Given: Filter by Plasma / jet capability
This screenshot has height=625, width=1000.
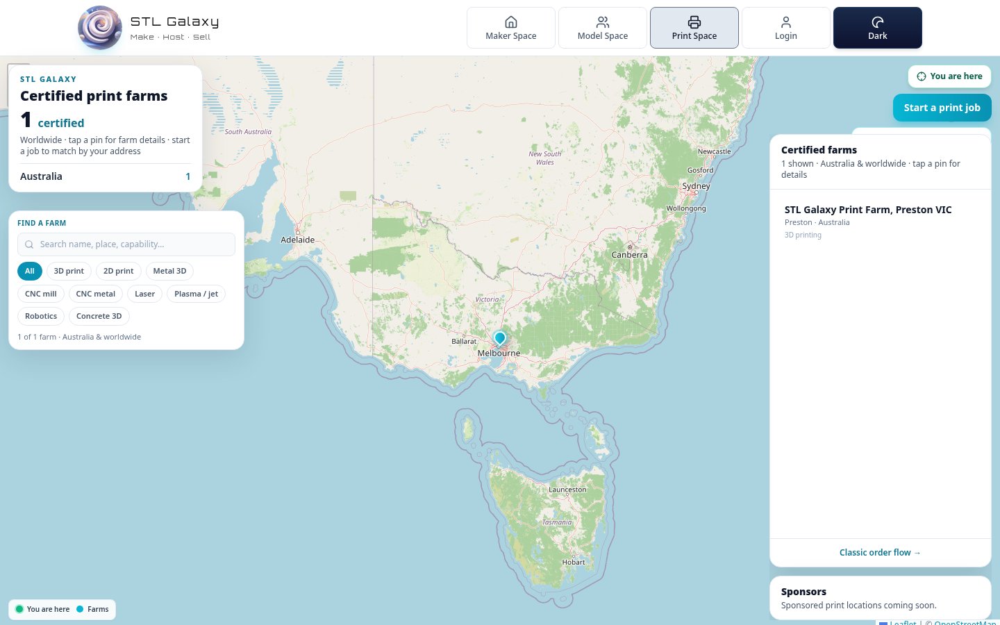Looking at the screenshot, I should click(x=197, y=294).
